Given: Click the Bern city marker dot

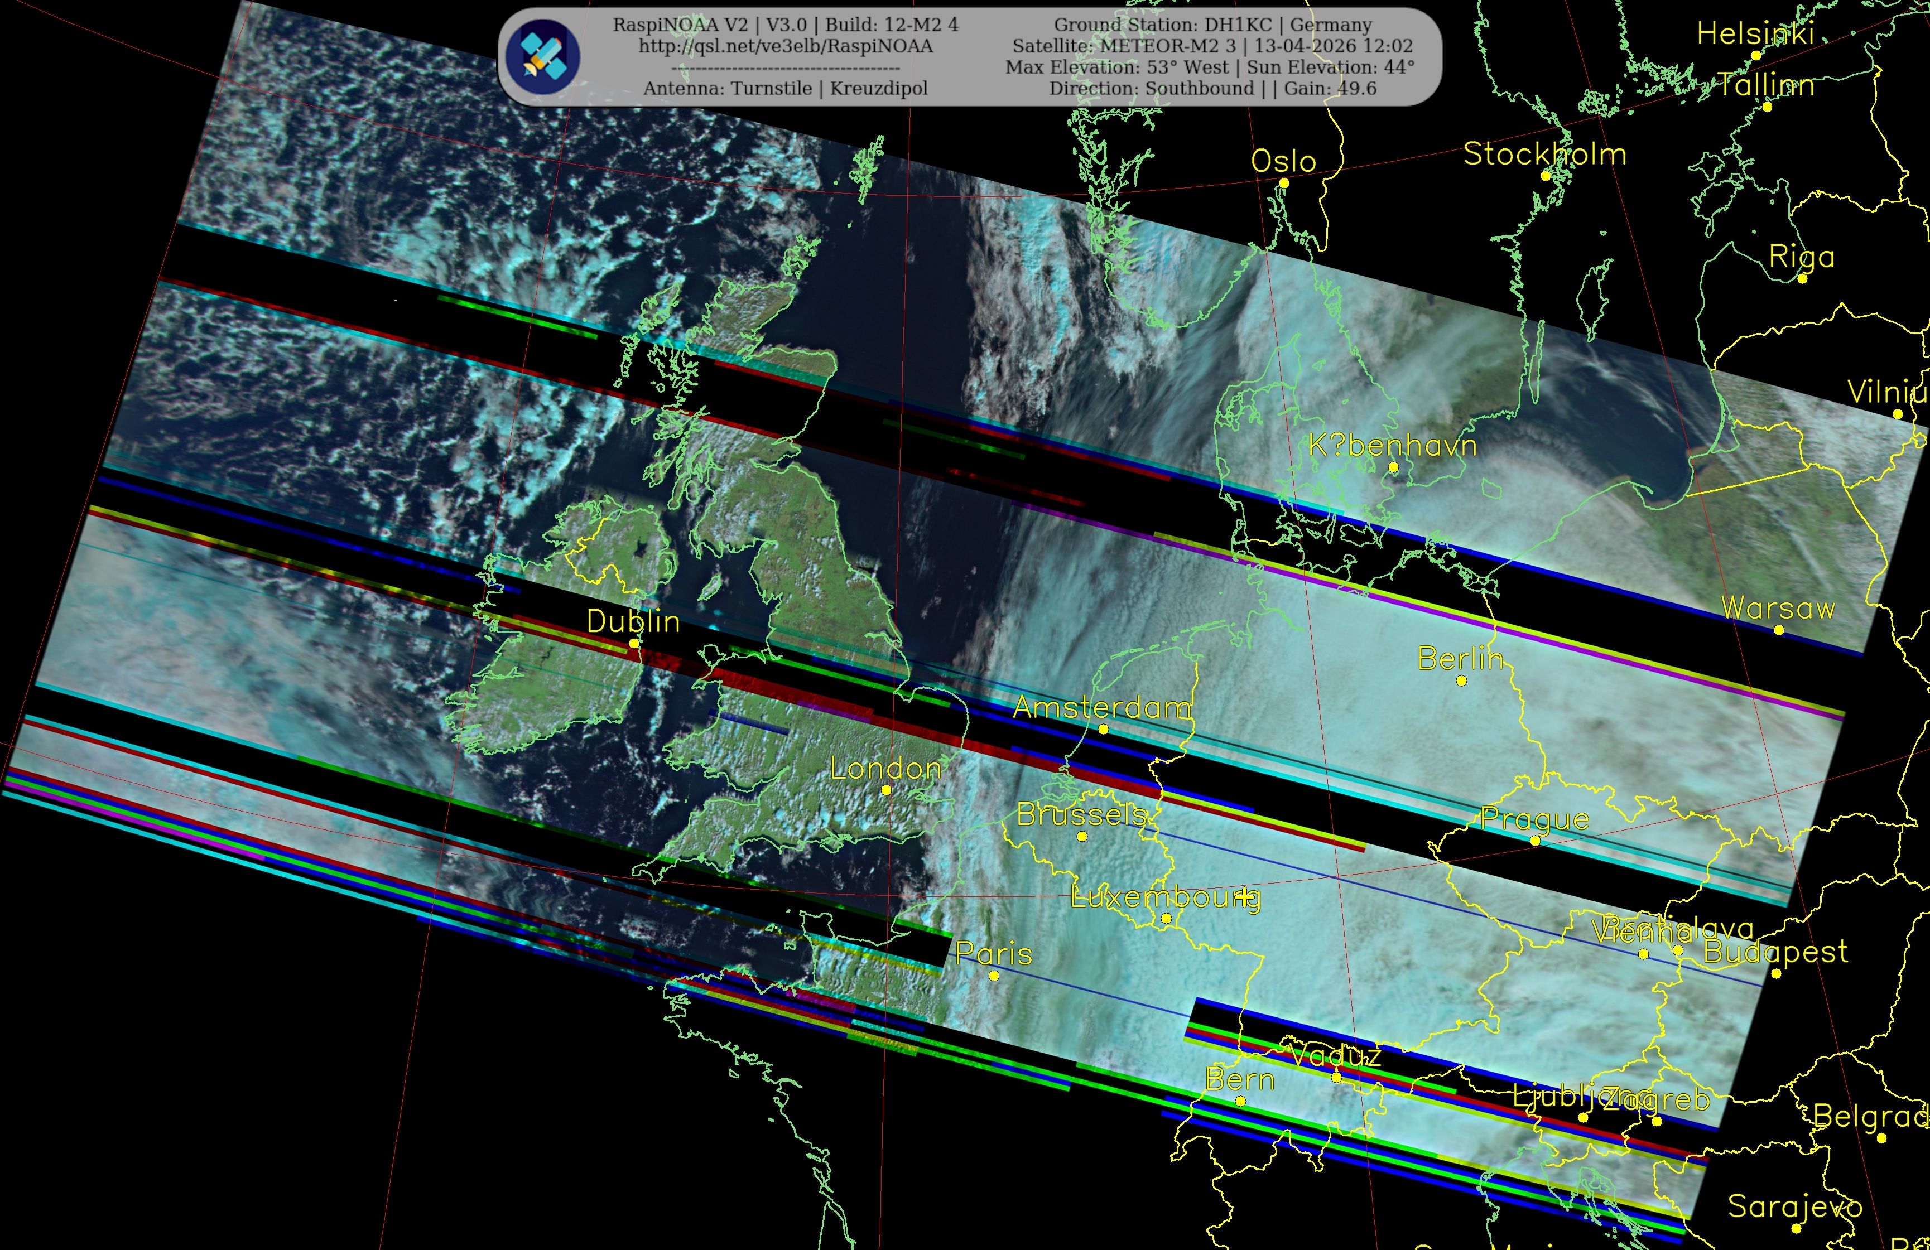Looking at the screenshot, I should tap(1241, 1102).
